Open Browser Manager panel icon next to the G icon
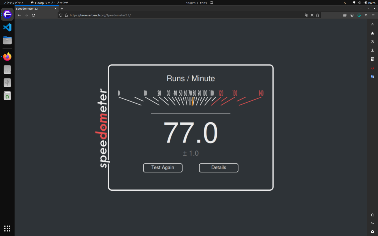This screenshot has height=236, width=378. point(352,15)
